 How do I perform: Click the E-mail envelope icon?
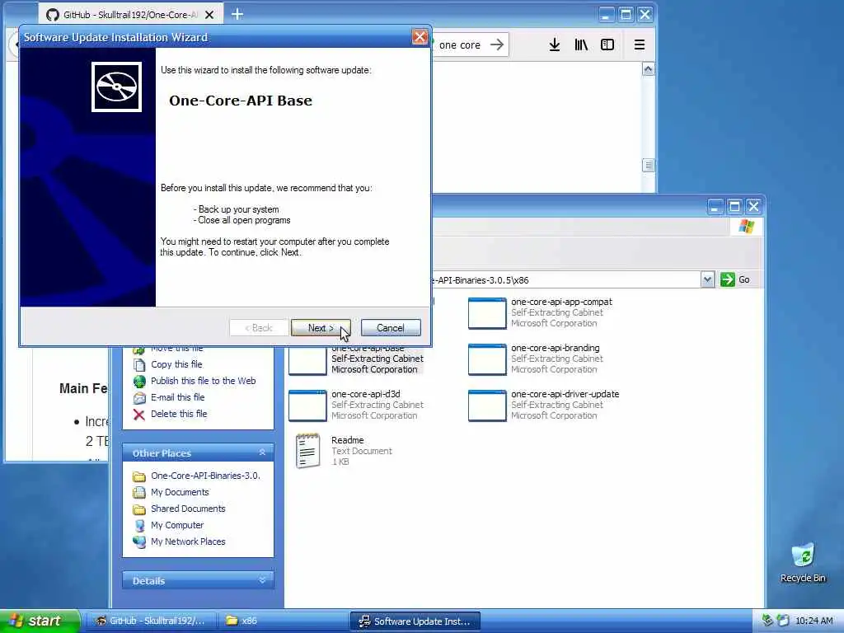pyautogui.click(x=138, y=398)
